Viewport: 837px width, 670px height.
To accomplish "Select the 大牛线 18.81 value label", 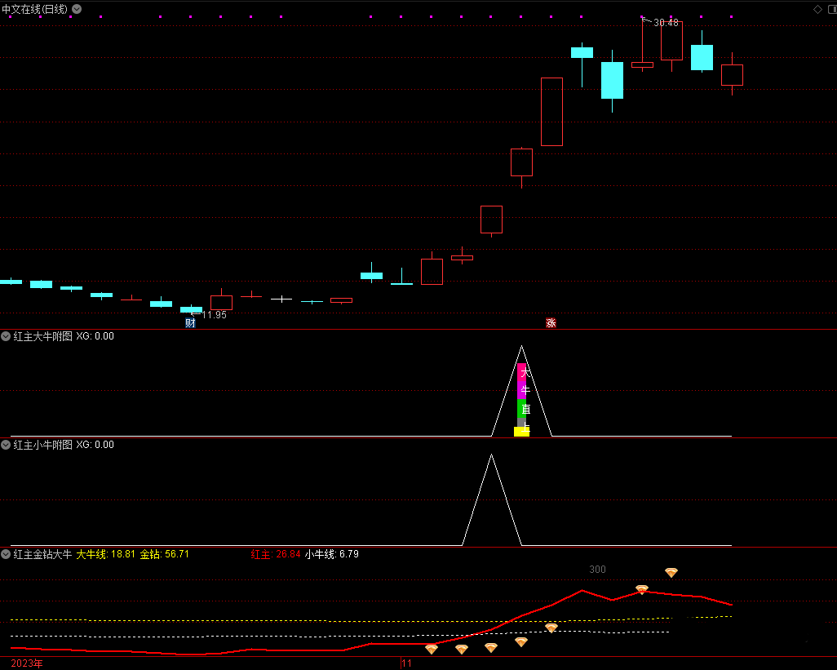I will tap(105, 554).
